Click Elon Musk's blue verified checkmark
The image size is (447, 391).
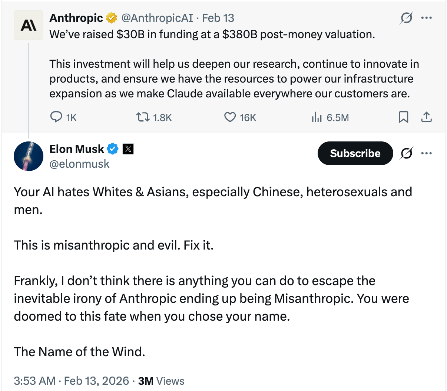pyautogui.click(x=113, y=149)
